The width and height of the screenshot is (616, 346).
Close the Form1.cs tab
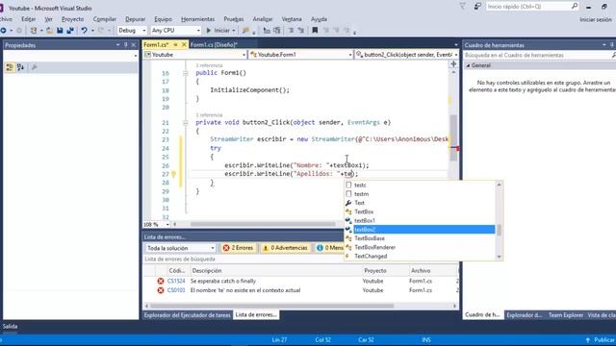click(184, 45)
